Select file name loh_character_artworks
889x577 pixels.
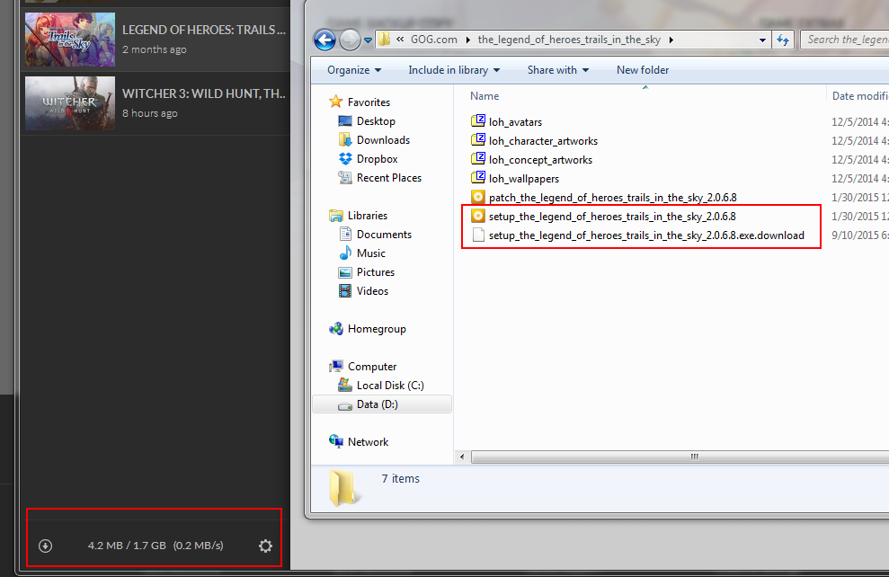[x=543, y=140]
